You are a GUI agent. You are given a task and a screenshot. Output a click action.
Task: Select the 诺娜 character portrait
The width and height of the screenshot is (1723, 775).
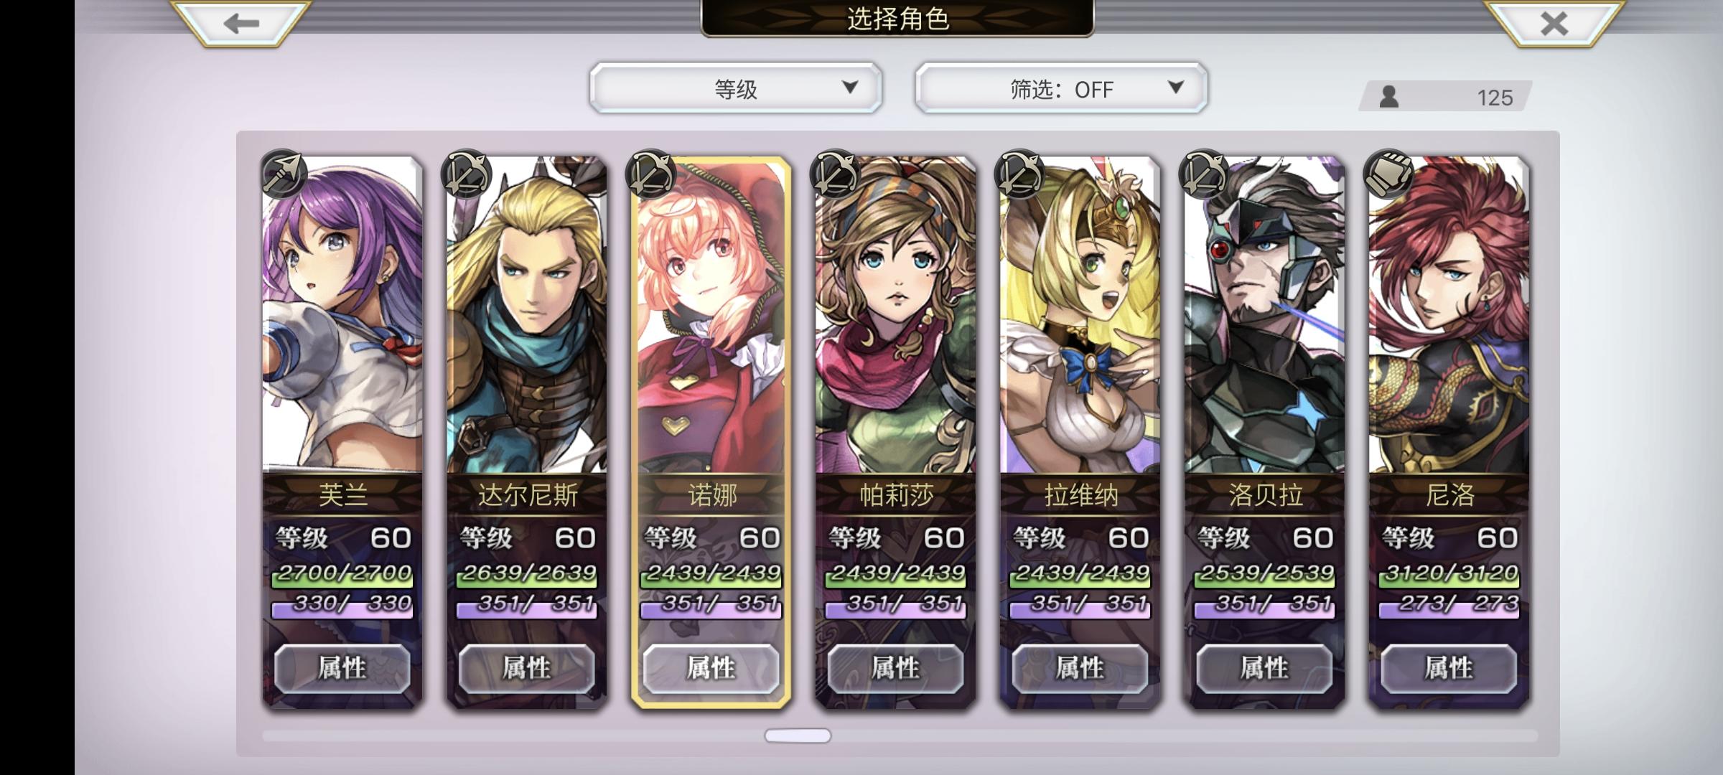click(x=711, y=316)
